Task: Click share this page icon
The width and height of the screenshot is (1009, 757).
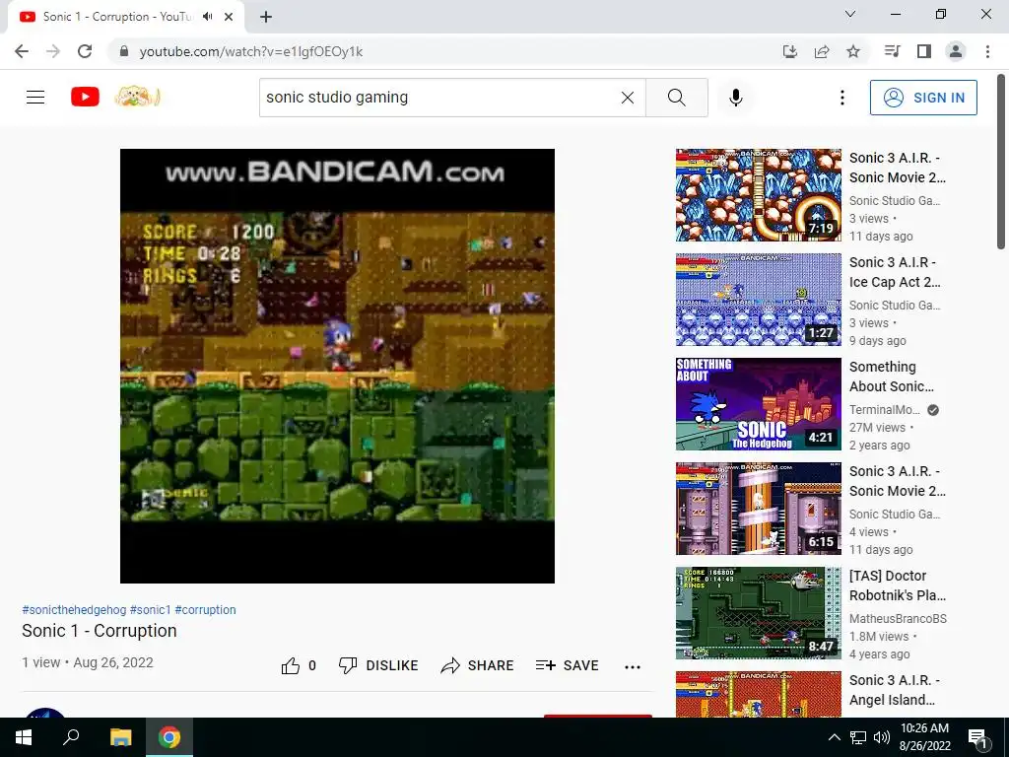Action: [x=822, y=51]
